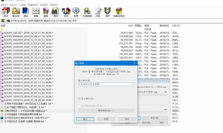Image resolution: width=223 pixels, height=133 pixels.
Task: Open the 文件(F) menu
Action: [x=4, y=5]
